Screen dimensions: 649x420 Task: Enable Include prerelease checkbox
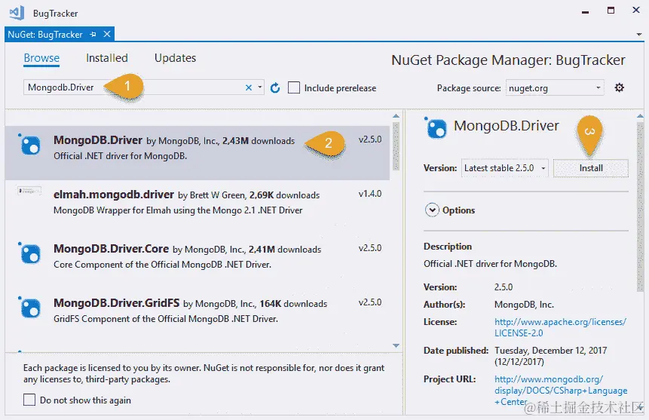click(x=294, y=87)
